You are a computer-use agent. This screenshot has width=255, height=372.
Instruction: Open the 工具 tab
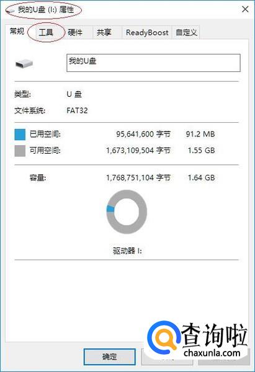46,32
